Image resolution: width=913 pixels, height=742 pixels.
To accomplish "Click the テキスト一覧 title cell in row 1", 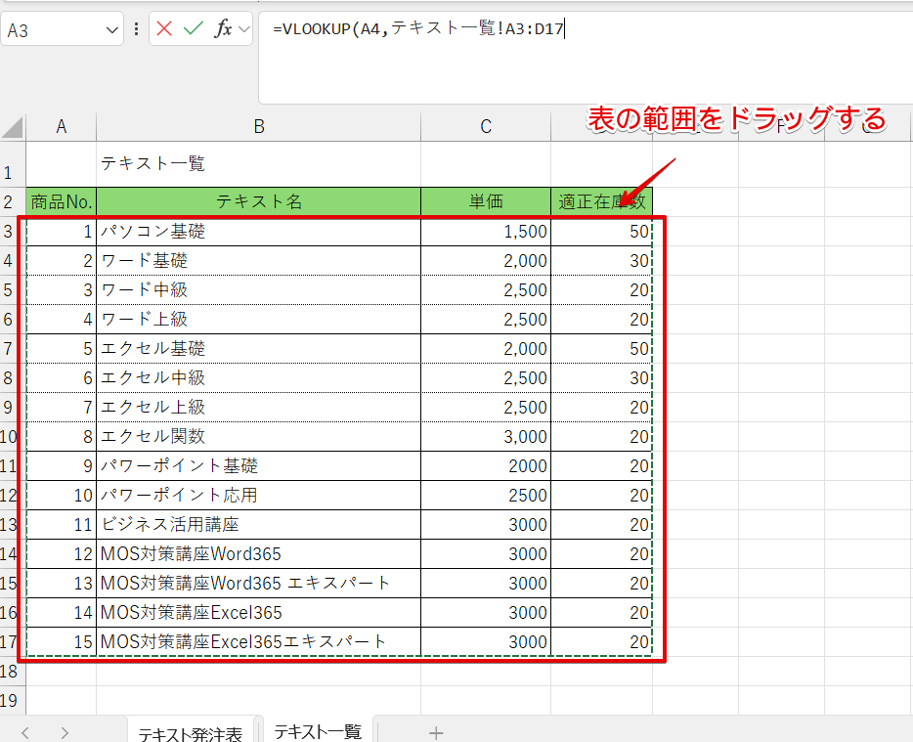I will pyautogui.click(x=258, y=163).
